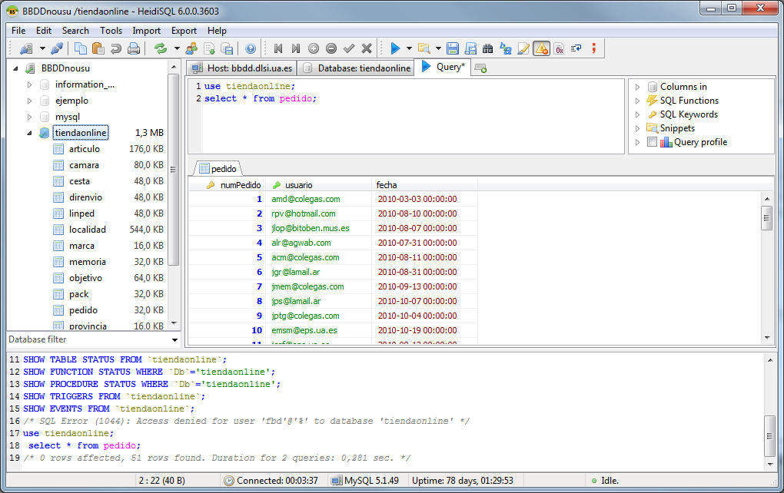Open the Tools menu
Screen dimensions: 784x493
111,31
